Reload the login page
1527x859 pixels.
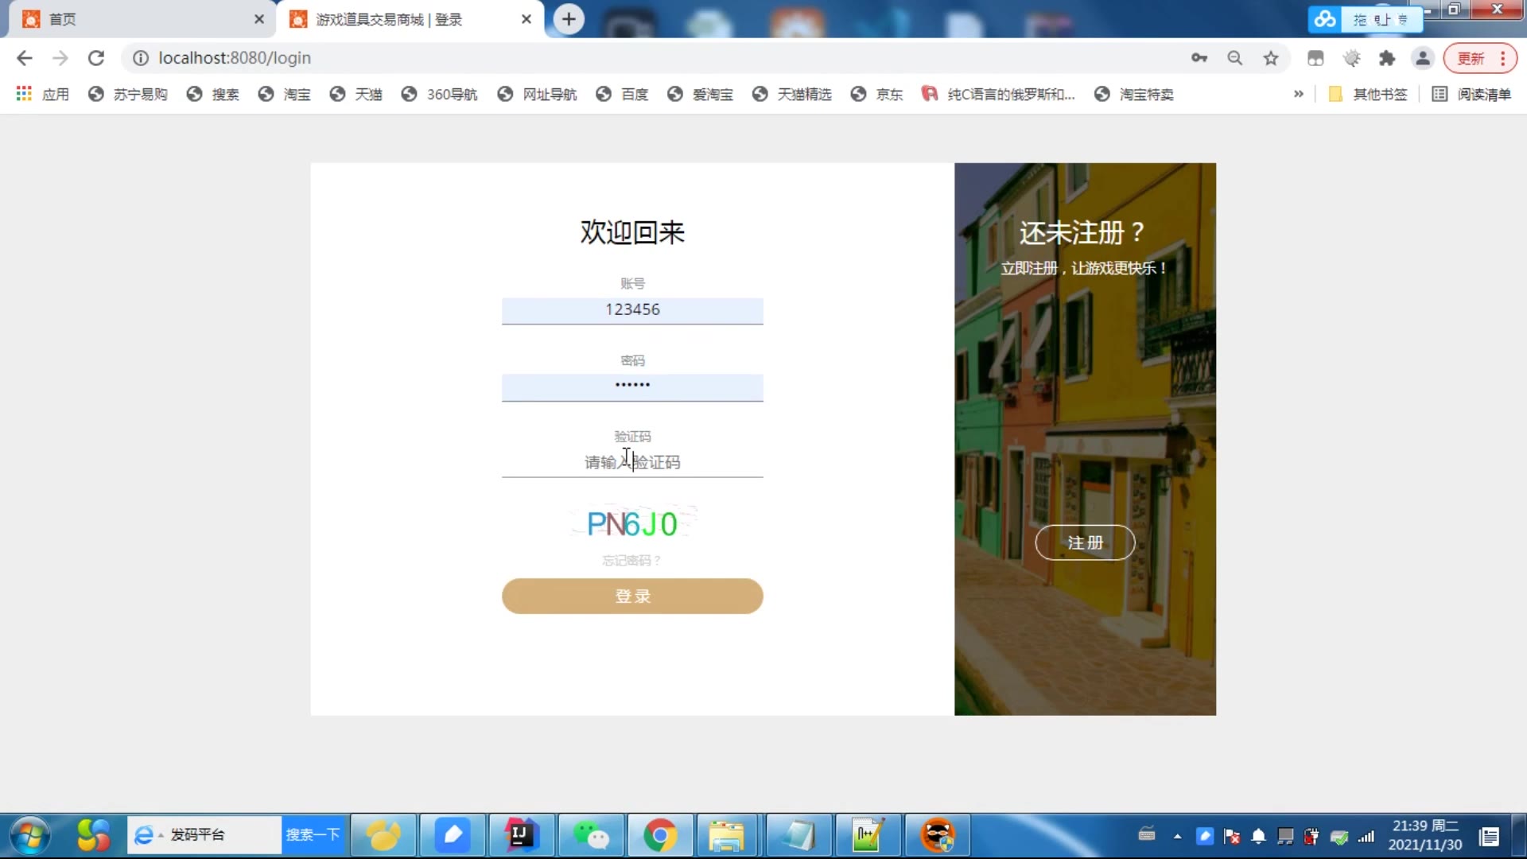[x=96, y=58]
